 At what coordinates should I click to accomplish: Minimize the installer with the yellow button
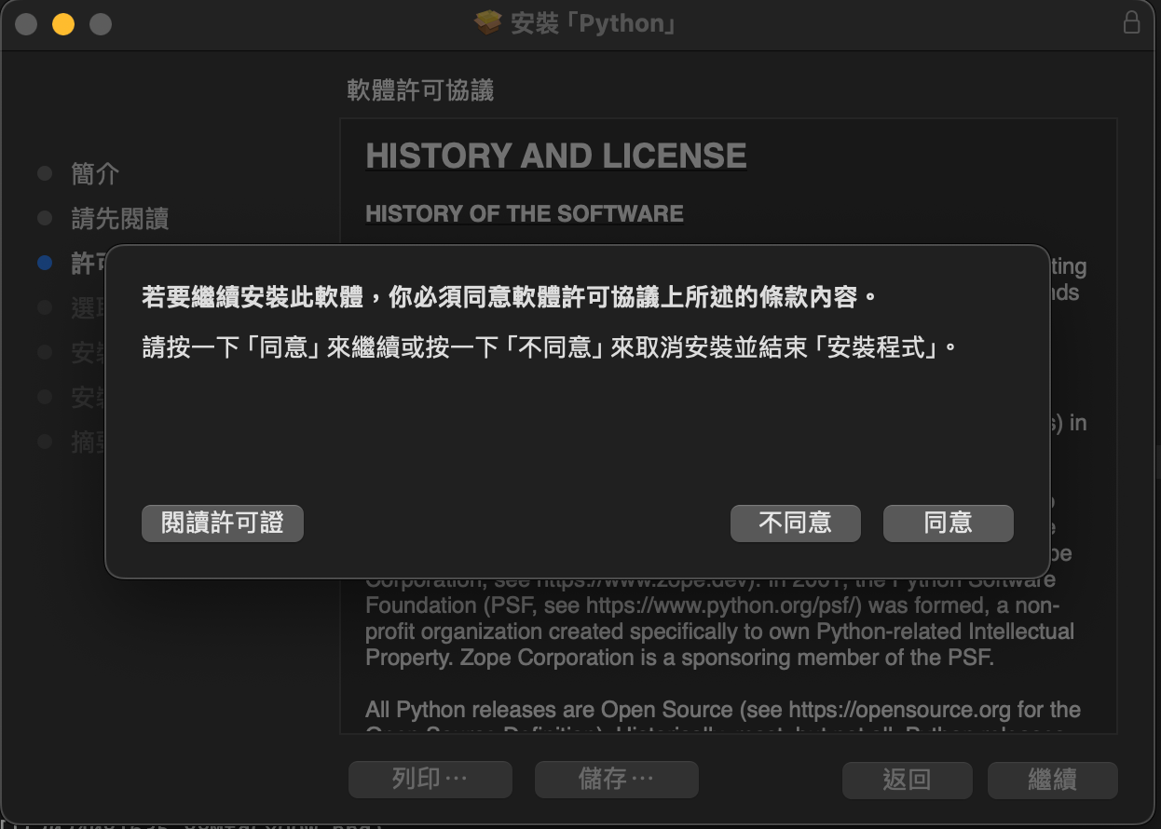(x=62, y=24)
